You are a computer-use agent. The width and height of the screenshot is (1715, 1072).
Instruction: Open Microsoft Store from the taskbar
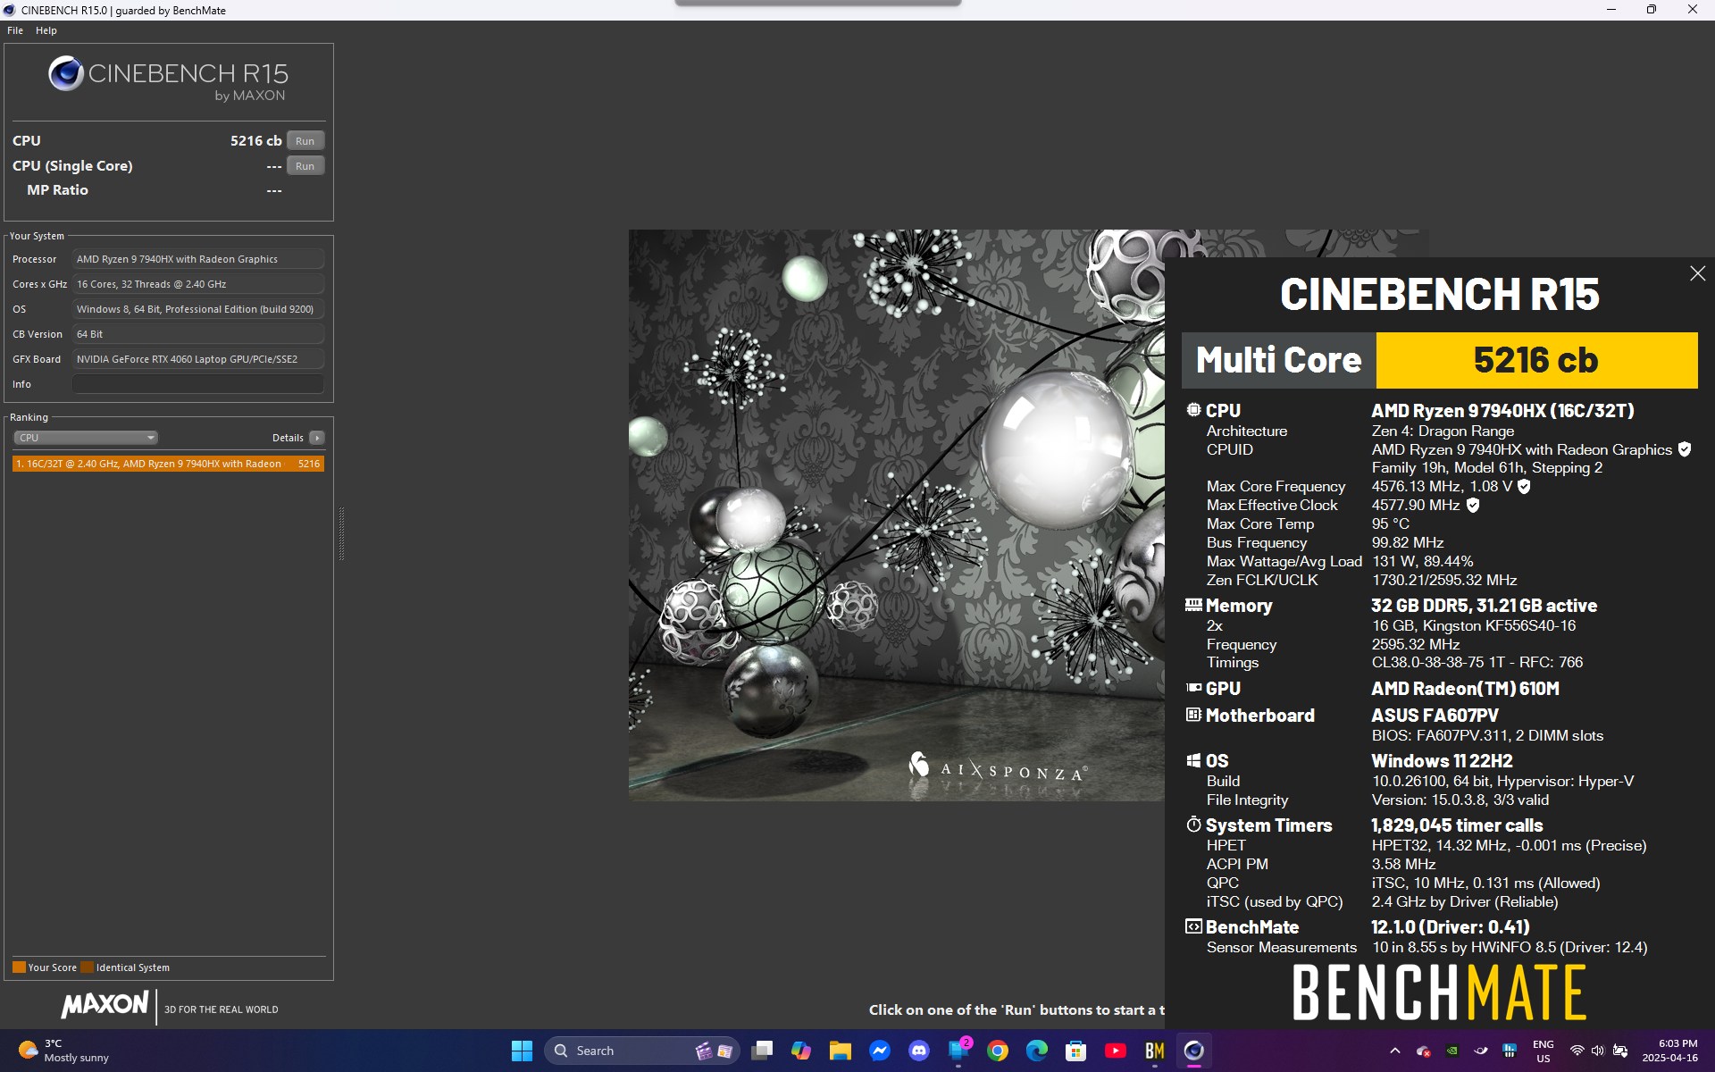pos(1076,1051)
